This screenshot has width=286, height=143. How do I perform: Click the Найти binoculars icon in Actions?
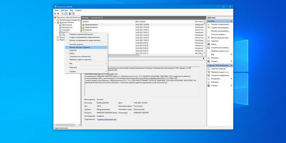click(209, 44)
